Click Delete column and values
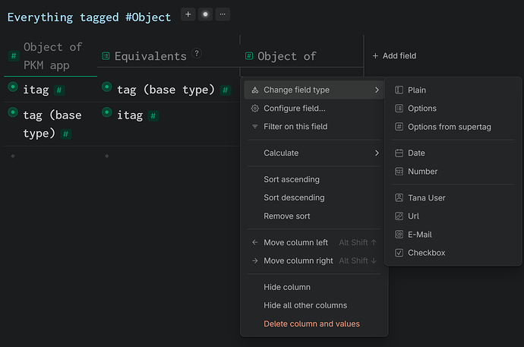 click(x=311, y=324)
